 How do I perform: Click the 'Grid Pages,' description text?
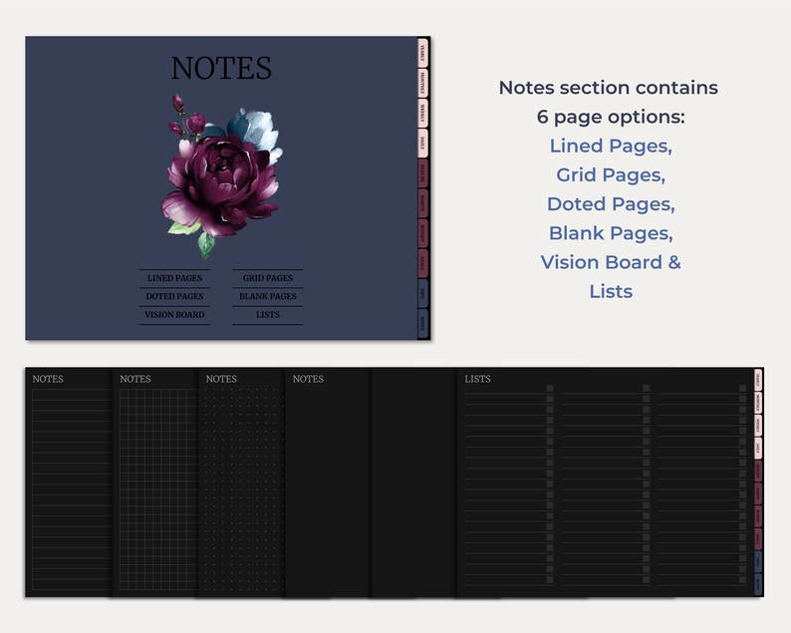tap(611, 175)
